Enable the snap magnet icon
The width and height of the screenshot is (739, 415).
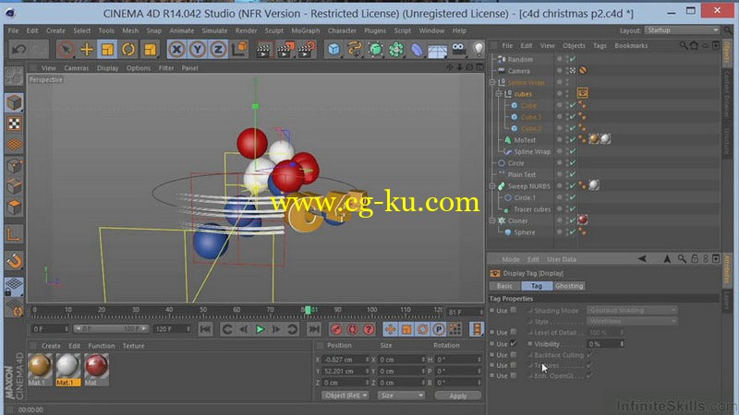[14, 260]
